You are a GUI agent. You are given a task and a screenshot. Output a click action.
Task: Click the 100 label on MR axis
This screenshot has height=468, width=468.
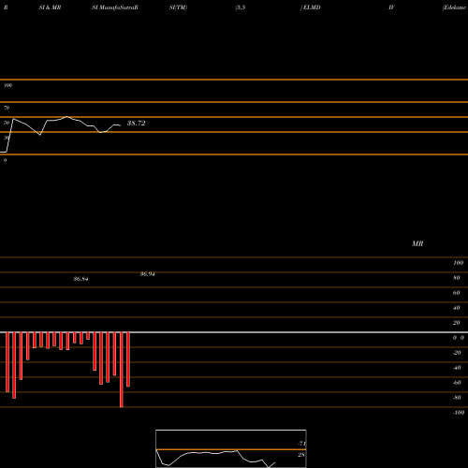click(x=458, y=263)
